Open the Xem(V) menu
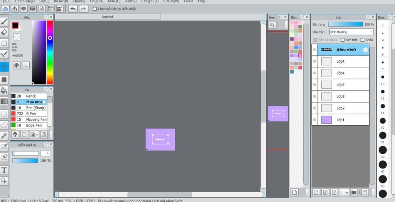Viewport: 395px width, 202px height. 131,1
